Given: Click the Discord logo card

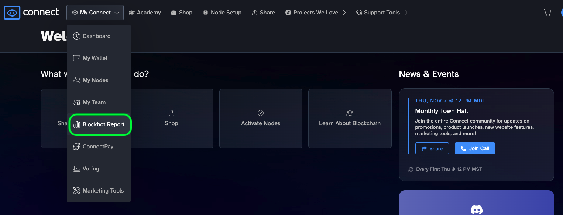Looking at the screenshot, I should (477, 202).
